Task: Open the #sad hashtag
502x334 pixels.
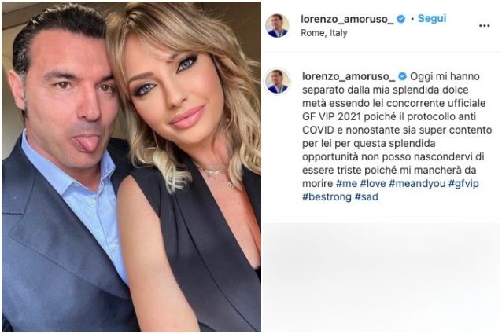Action: click(366, 197)
